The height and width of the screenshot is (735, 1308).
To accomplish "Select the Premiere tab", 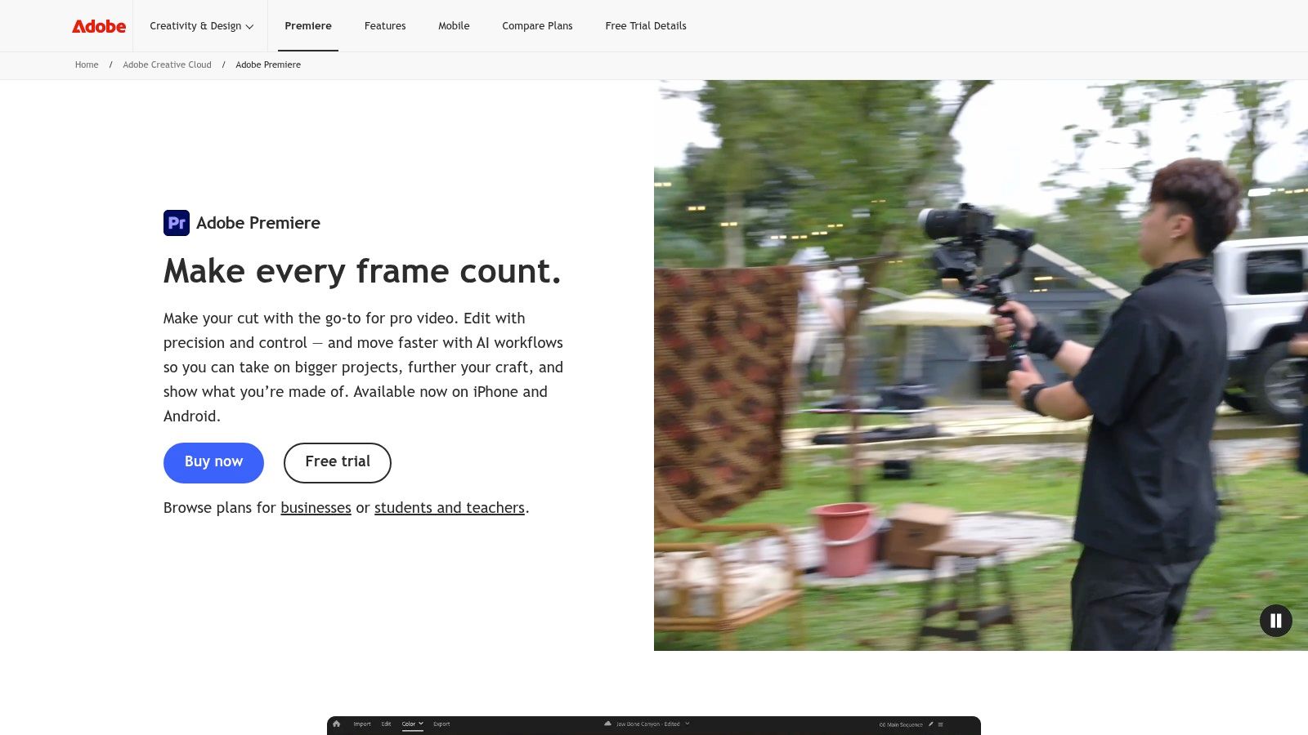I will click(x=308, y=26).
